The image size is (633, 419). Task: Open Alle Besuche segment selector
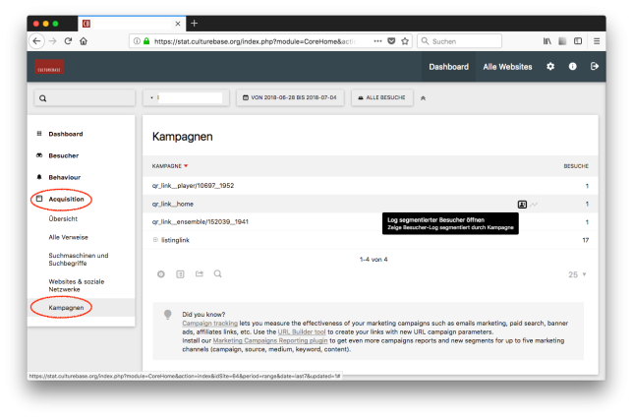[380, 98]
